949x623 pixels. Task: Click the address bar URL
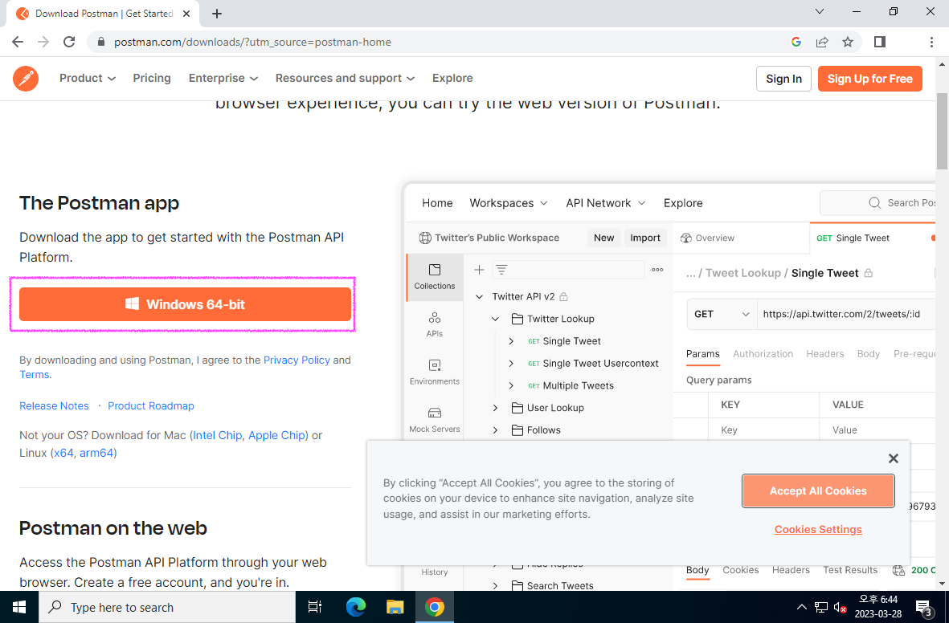[x=252, y=42]
